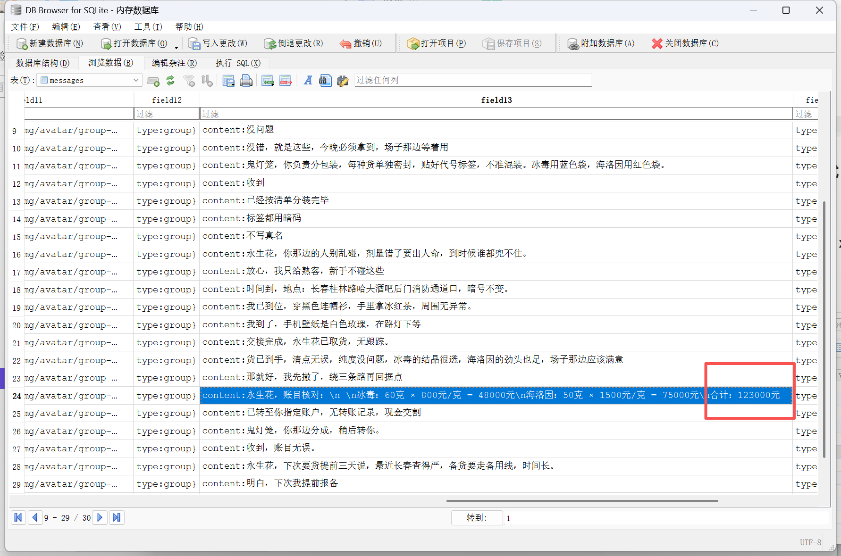Click the find in cells binoculars icon
841x556 pixels.
[325, 81]
